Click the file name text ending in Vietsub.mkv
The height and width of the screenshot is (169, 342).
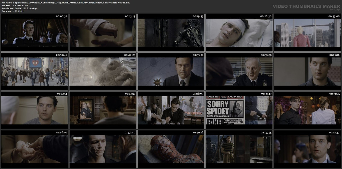(72, 2)
